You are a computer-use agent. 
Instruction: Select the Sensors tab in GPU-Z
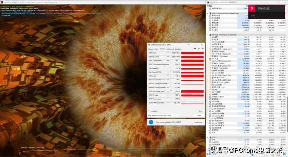162,49
